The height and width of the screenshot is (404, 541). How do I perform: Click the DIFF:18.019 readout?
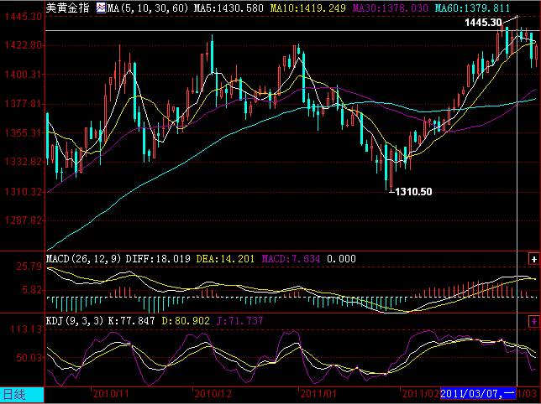click(158, 259)
